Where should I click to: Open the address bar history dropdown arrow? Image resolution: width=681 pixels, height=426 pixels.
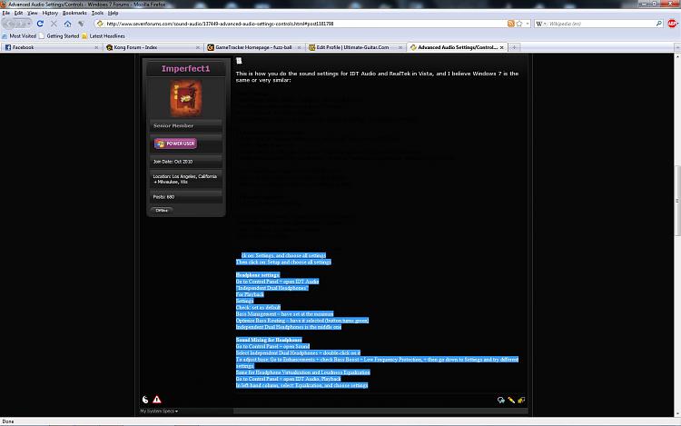[528, 24]
